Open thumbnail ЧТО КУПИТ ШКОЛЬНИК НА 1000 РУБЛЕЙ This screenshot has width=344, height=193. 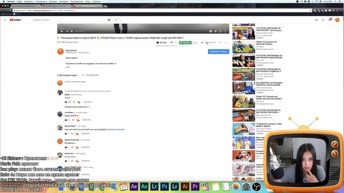point(243,33)
